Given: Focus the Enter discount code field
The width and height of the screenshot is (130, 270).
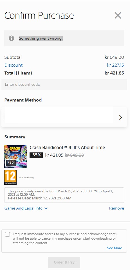Looking at the screenshot, I should pyautogui.click(x=64, y=85).
